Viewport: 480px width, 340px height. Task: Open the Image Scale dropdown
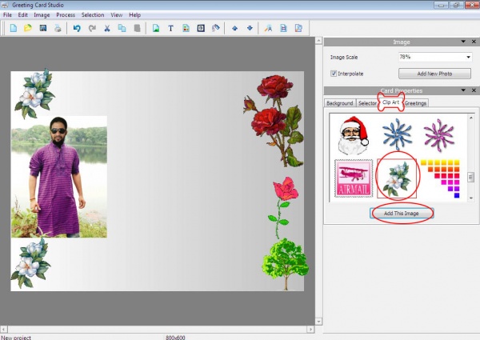pos(468,57)
